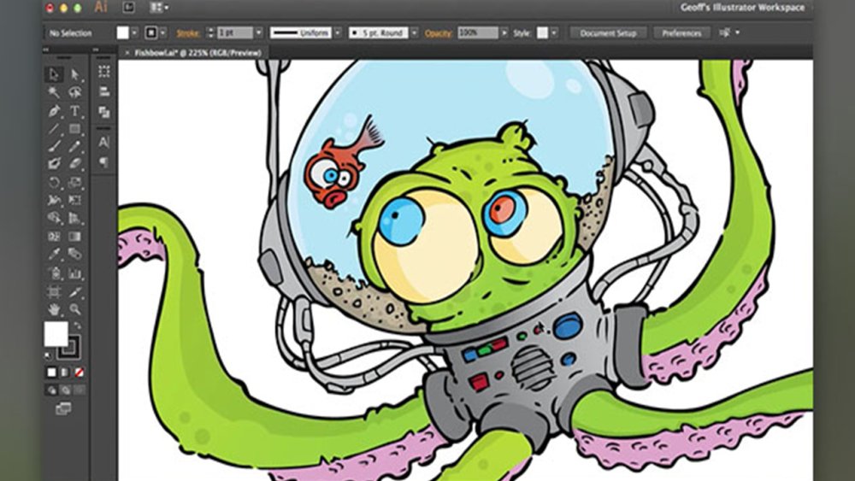Select the Perspective Grid tool

click(75, 218)
